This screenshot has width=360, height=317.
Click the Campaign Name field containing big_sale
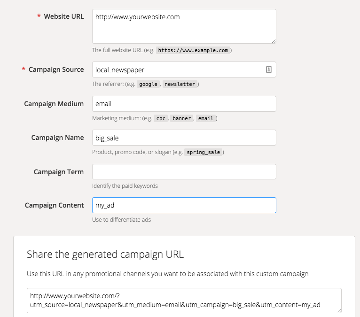coord(184,138)
